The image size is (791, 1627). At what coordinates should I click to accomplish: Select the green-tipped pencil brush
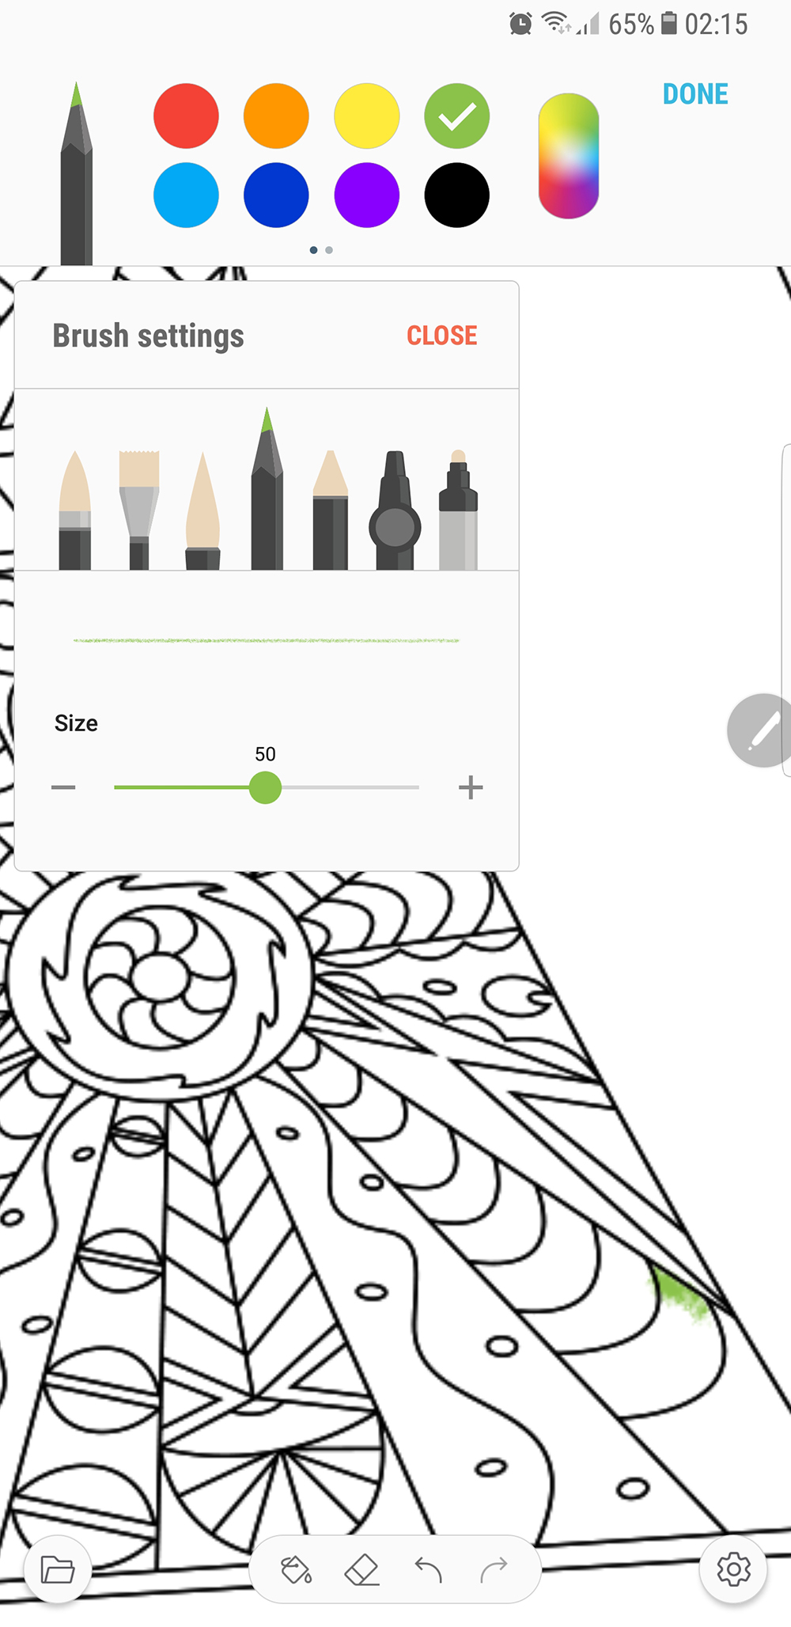(x=267, y=488)
